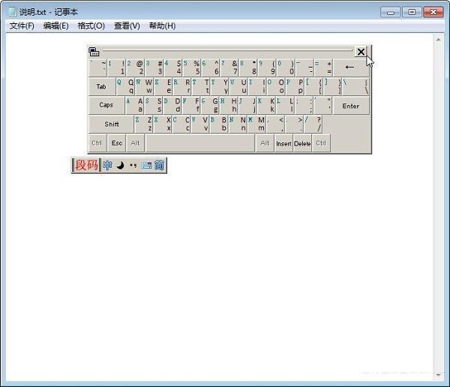Click the Notepad vertical scrollbar down arrow
Viewport: 450px width, 387px height.
click(x=439, y=373)
